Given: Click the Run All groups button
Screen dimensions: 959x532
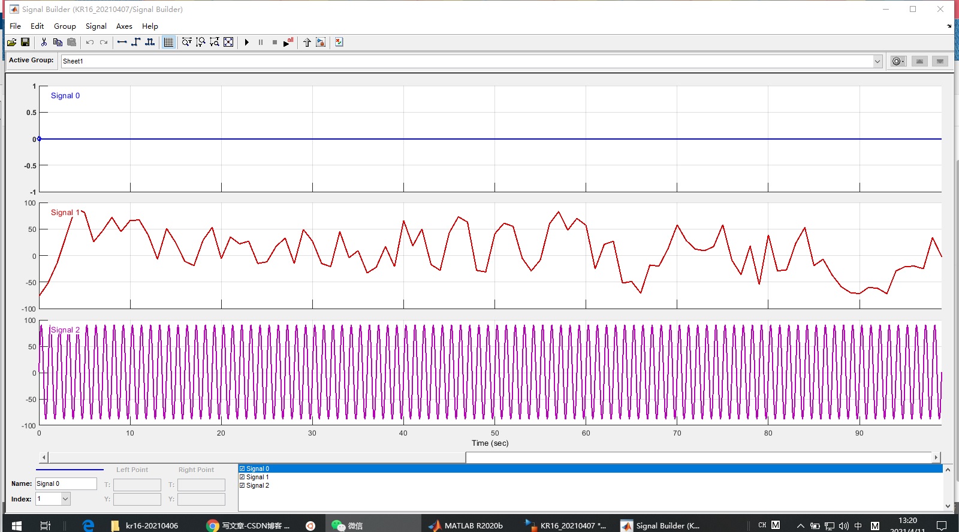Looking at the screenshot, I should pos(288,42).
